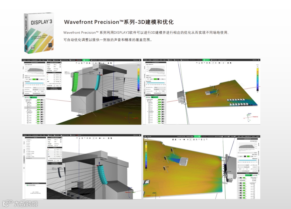
Task: Select WPC R Delay in Devices tree window
Action: coord(32,151)
